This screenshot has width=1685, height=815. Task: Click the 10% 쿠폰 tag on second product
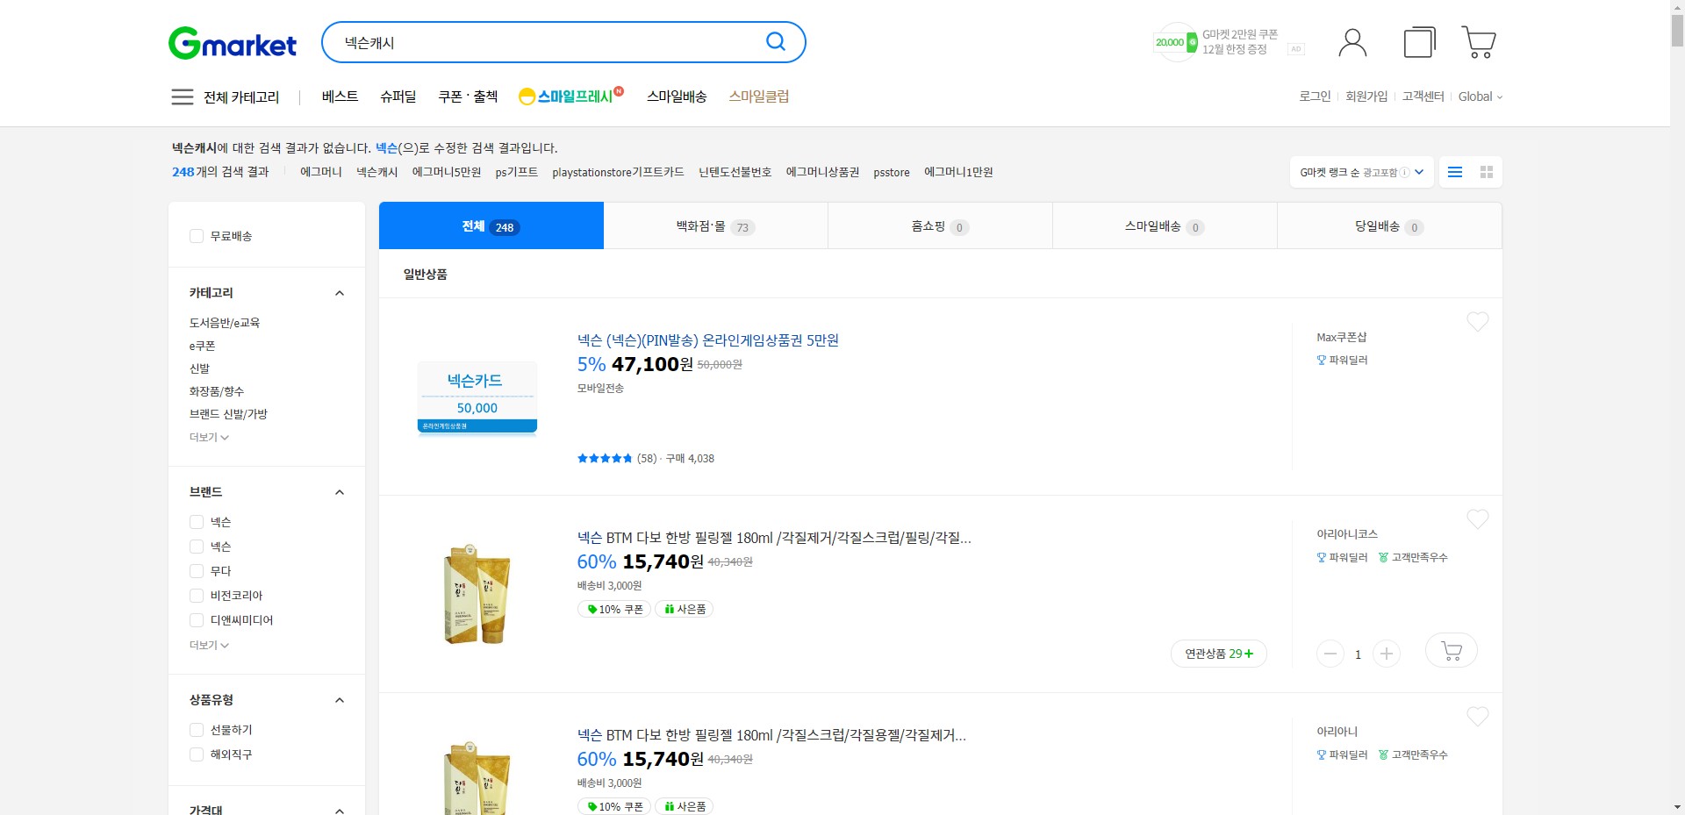[614, 610]
